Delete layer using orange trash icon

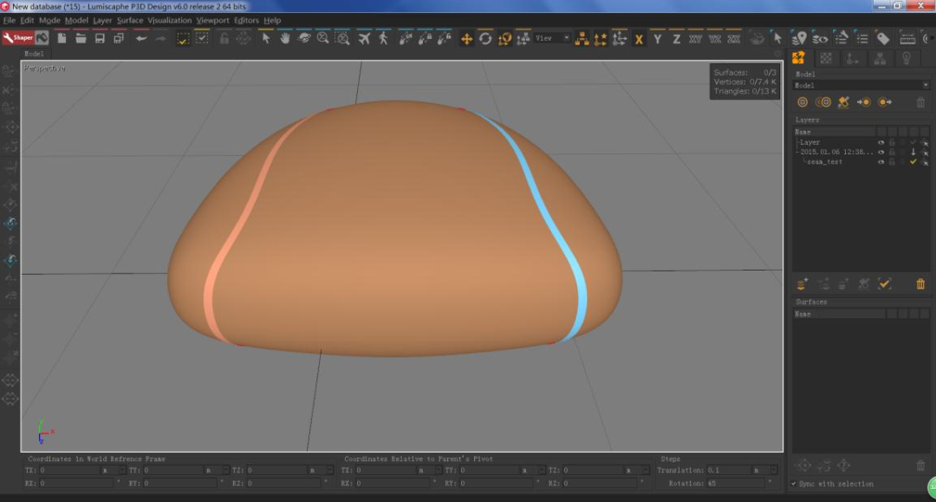pos(920,284)
